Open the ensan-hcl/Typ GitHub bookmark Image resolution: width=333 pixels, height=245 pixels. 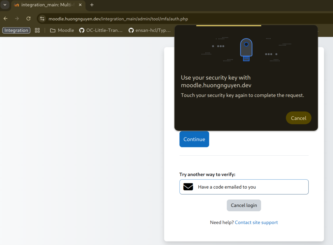[150, 30]
